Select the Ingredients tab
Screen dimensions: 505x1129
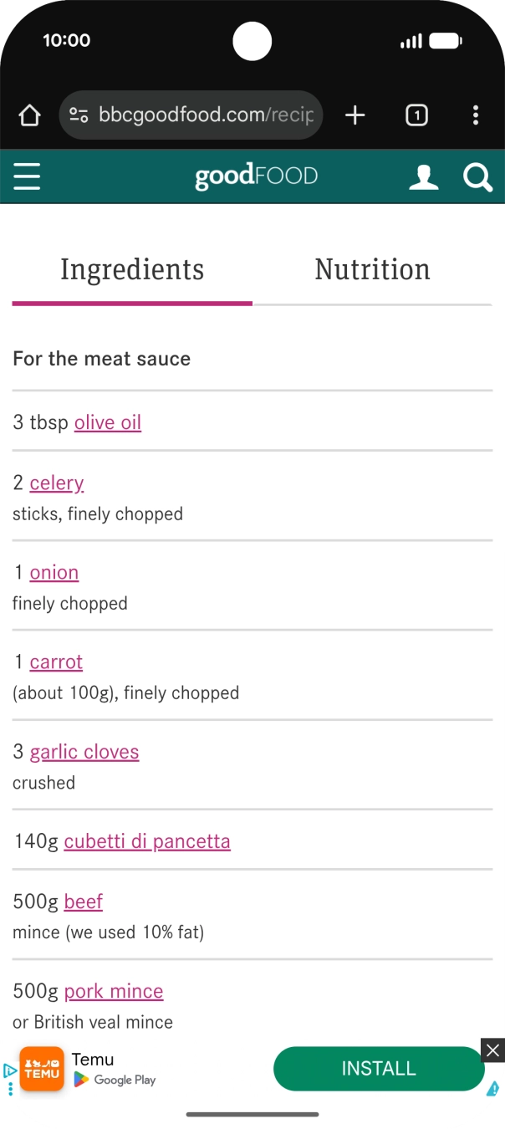(132, 269)
